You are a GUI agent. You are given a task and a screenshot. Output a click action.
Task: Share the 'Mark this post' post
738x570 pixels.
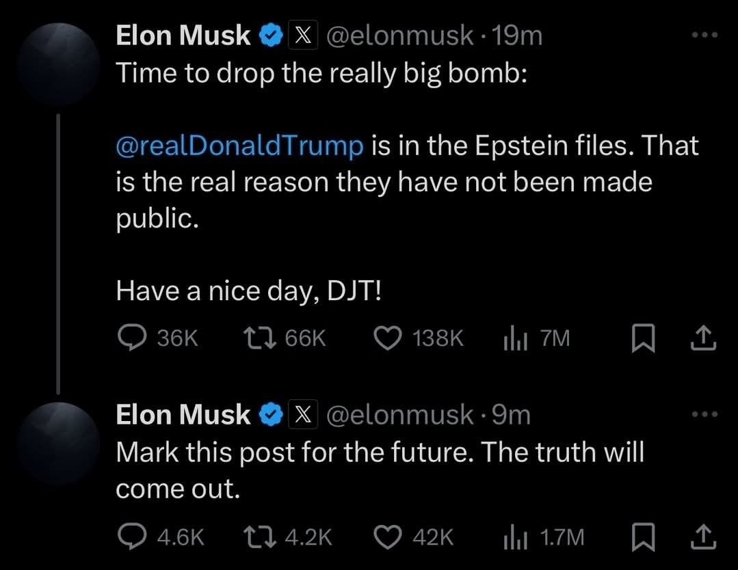point(704,536)
